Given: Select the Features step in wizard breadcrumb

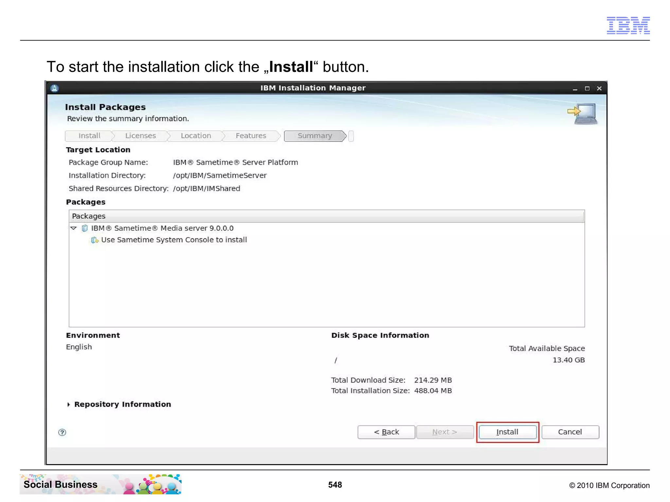Looking at the screenshot, I should (251, 136).
